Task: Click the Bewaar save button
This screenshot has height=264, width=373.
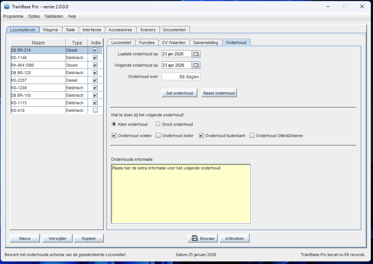Action: pos(203,238)
